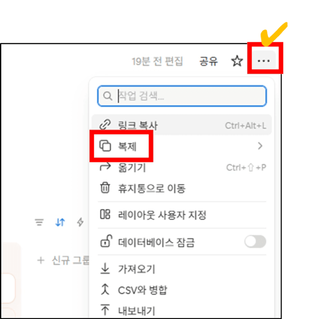Click the link chain icon
312x319 pixels.
click(105, 125)
